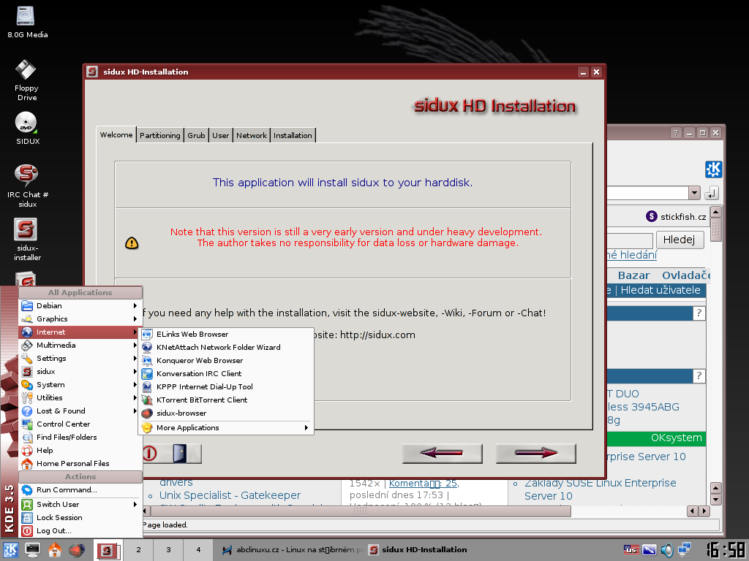Expand More Applications submenu
This screenshot has height=561, width=749.
[x=226, y=427]
